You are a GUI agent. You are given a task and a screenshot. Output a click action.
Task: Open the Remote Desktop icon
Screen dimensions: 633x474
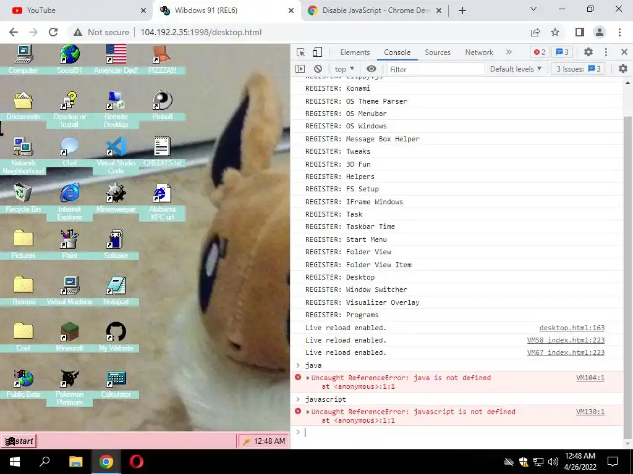116,101
